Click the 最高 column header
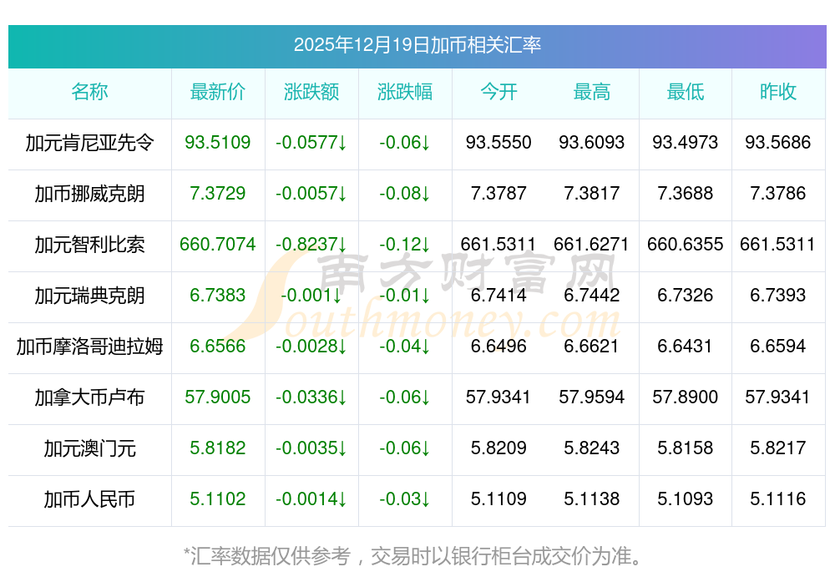 [x=592, y=92]
